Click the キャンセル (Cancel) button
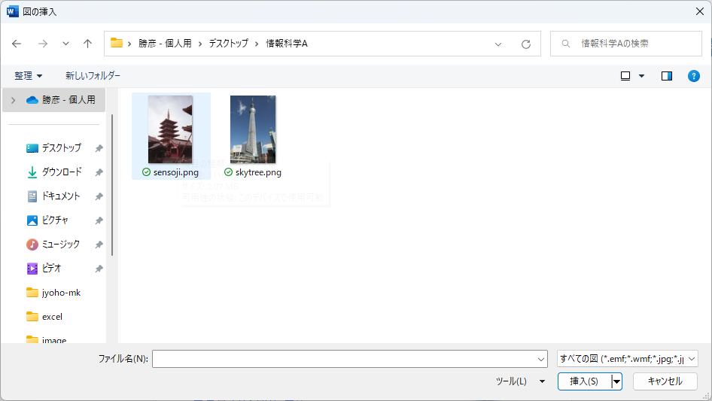The image size is (712, 401). pyautogui.click(x=665, y=381)
